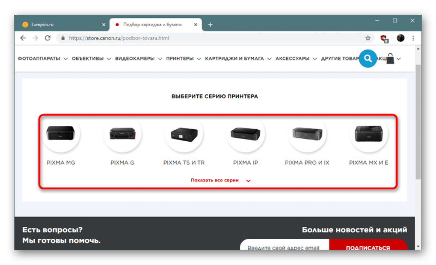Select the PIXMA TS И TR printer image
Image resolution: width=436 pixels, height=265 pixels.
tap(184, 133)
